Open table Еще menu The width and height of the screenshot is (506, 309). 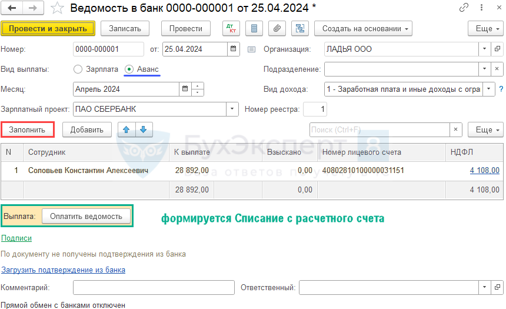(x=485, y=129)
